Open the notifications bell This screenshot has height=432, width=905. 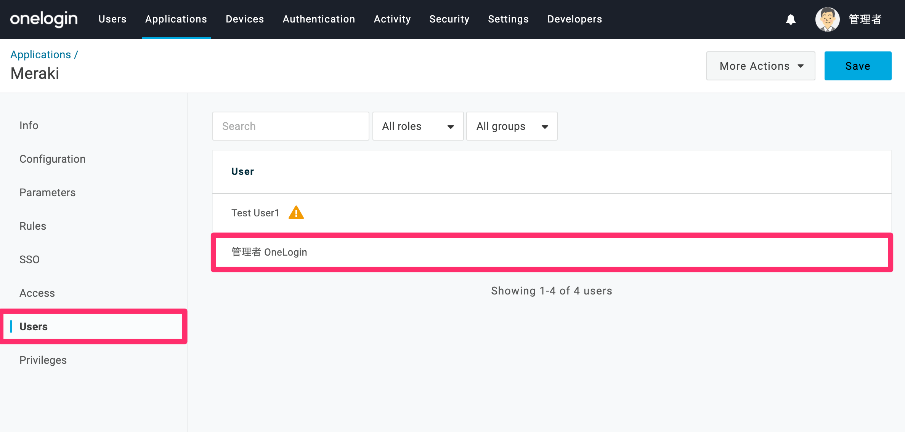click(791, 19)
